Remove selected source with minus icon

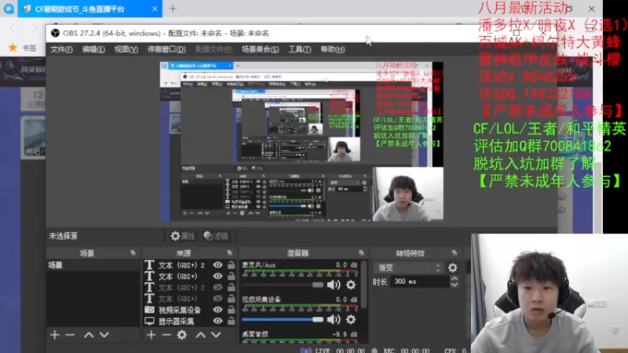pos(166,335)
